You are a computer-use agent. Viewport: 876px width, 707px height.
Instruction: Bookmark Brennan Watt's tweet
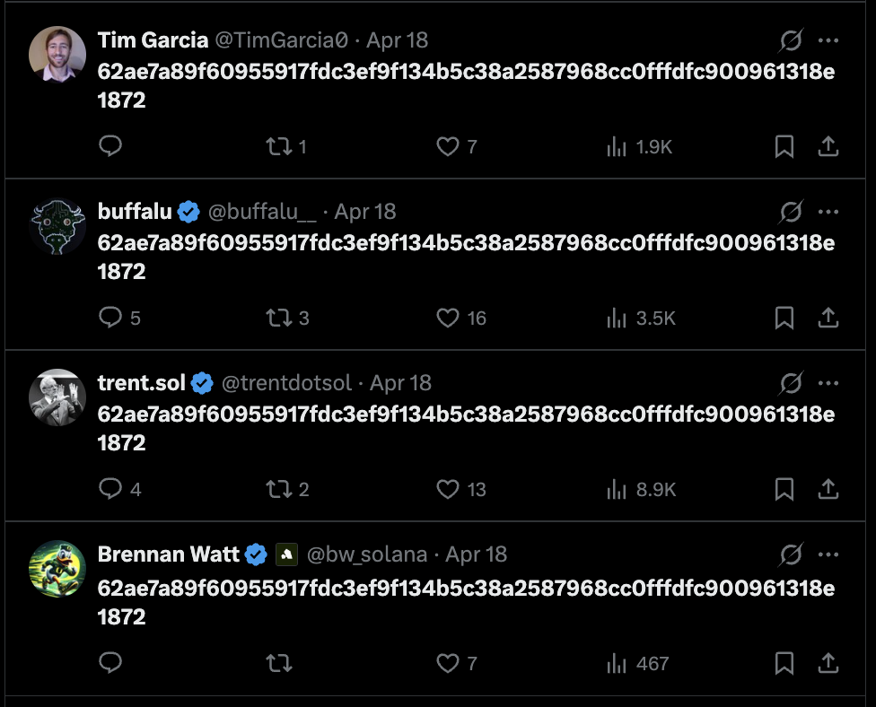[x=784, y=663]
